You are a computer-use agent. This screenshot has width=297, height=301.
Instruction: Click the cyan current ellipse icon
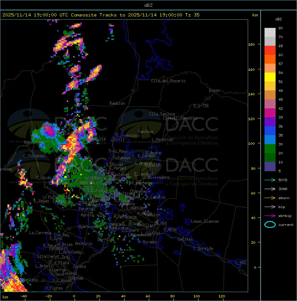click(x=270, y=224)
